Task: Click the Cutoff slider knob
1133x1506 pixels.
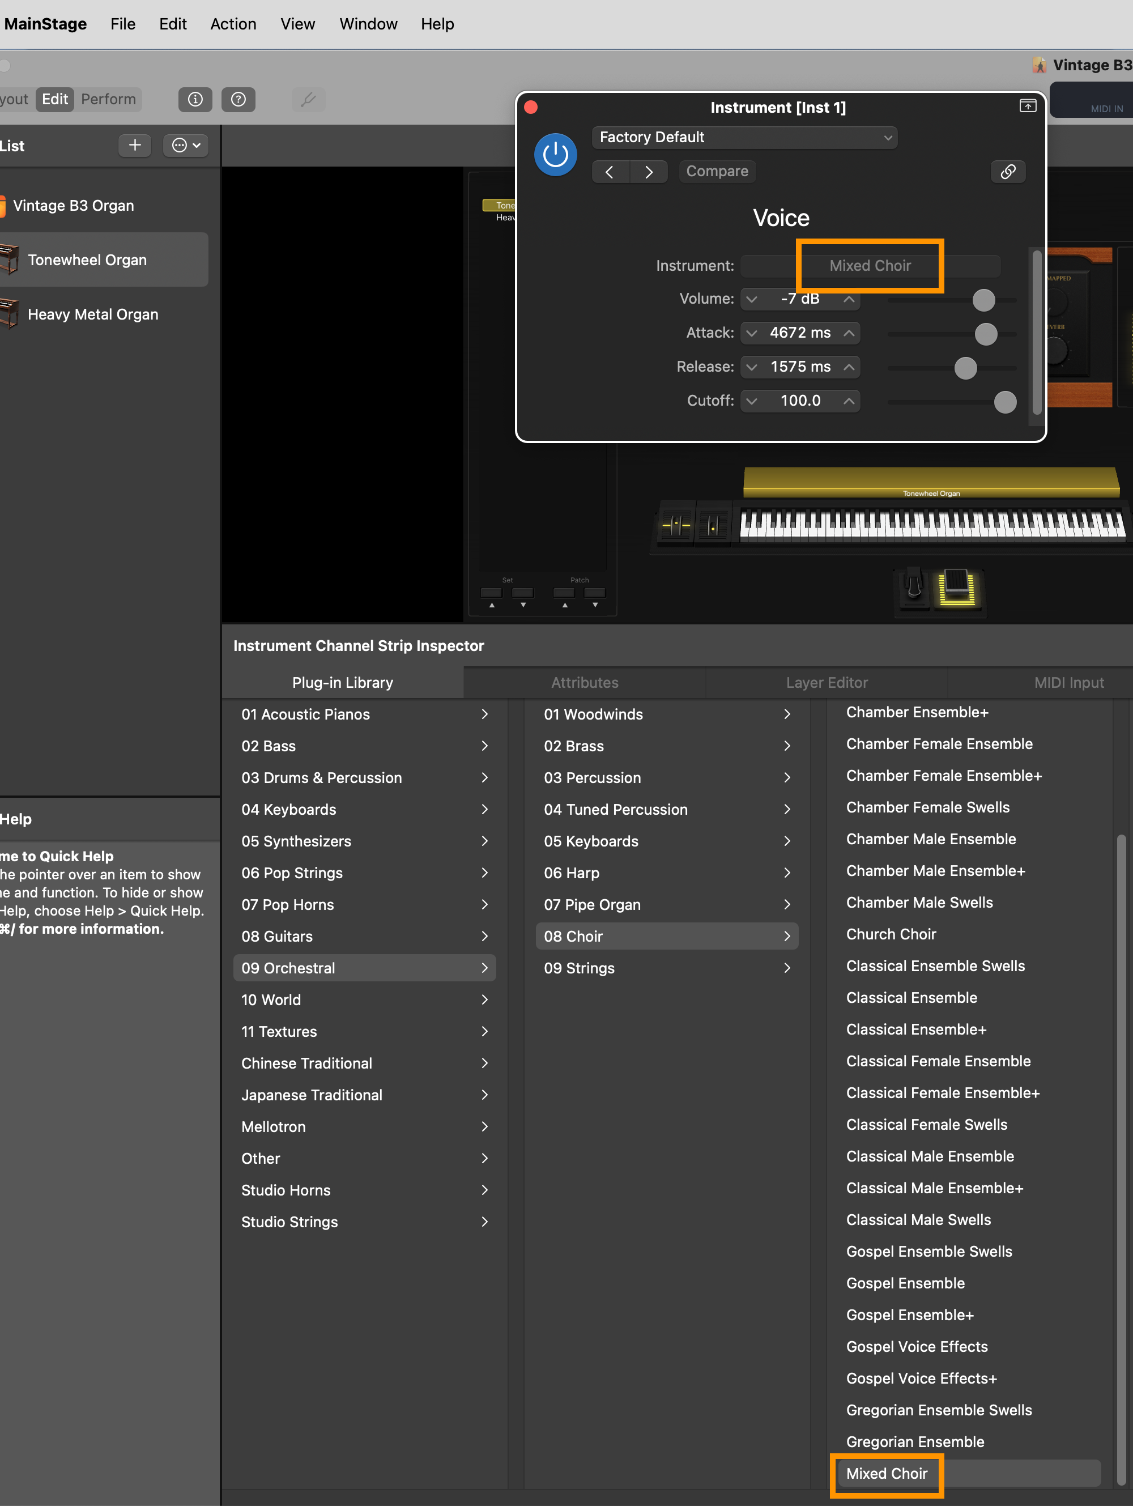Action: coord(1005,402)
